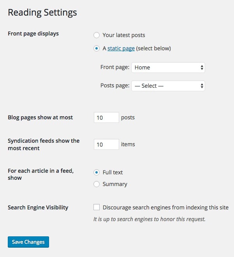Screen dimensions: 234x257
Task: Select the "A static page" radio option
Action: (x=97, y=48)
